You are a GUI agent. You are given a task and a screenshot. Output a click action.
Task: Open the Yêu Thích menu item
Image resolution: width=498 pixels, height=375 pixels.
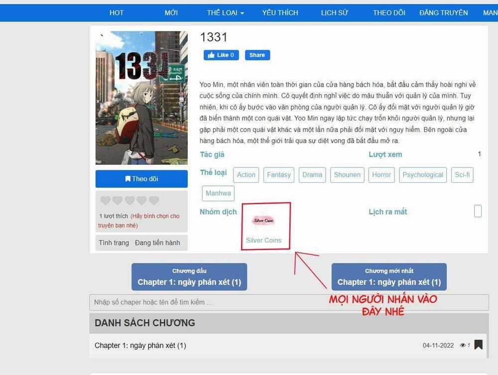click(x=280, y=13)
